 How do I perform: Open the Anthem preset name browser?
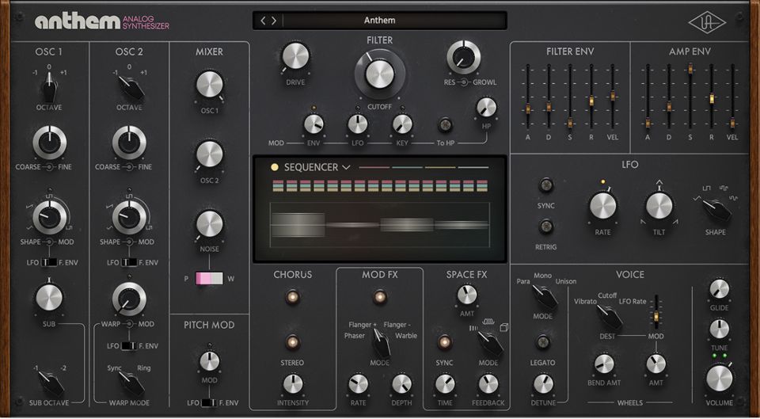tap(379, 21)
